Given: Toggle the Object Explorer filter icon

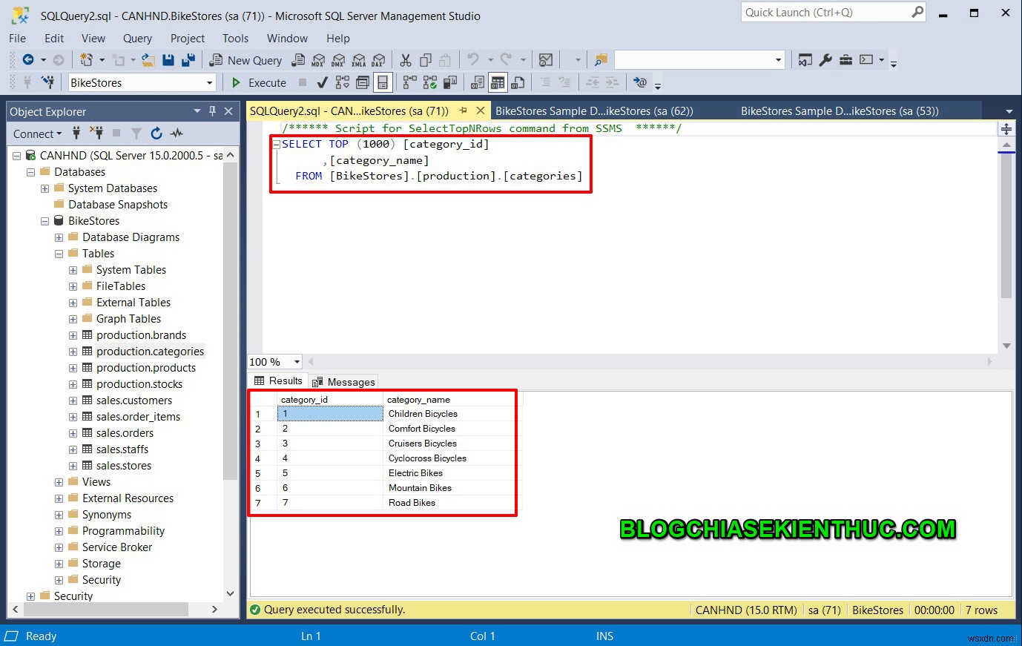Looking at the screenshot, I should point(137,134).
